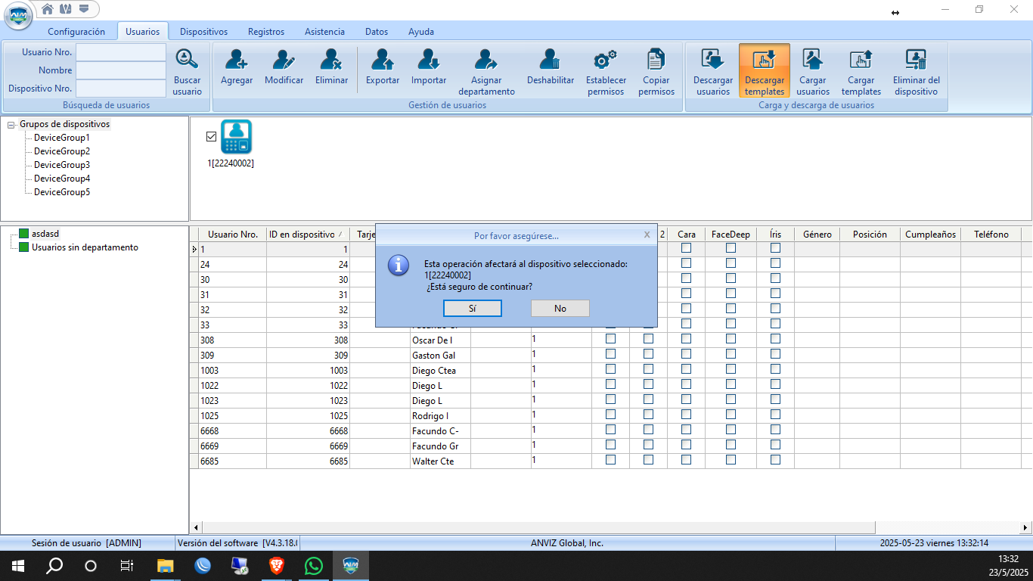Click the Dispositivo Nro. search field
Screen dimensions: 1033x581
(121, 89)
